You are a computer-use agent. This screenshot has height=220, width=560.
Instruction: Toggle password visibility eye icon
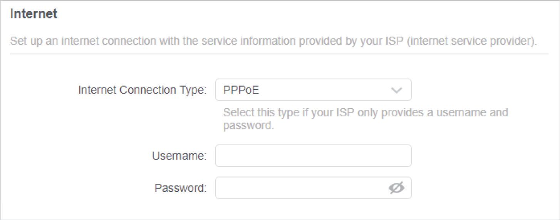(x=396, y=188)
